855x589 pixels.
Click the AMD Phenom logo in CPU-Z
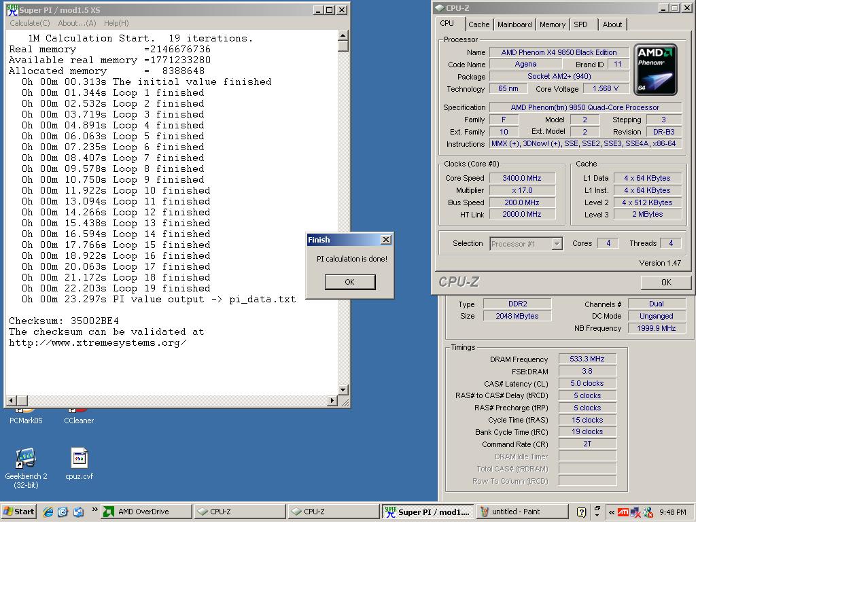[655, 69]
